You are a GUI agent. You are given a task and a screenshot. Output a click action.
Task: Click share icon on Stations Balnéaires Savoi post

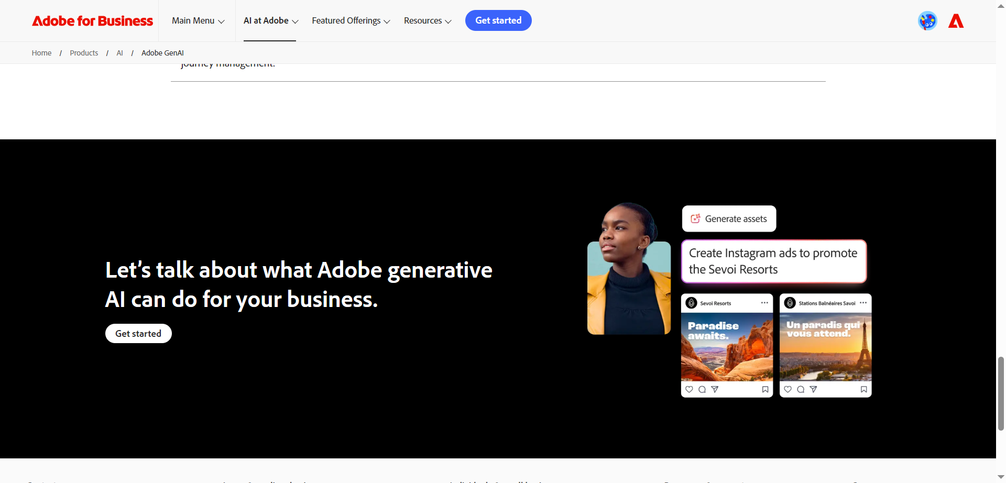pos(813,389)
